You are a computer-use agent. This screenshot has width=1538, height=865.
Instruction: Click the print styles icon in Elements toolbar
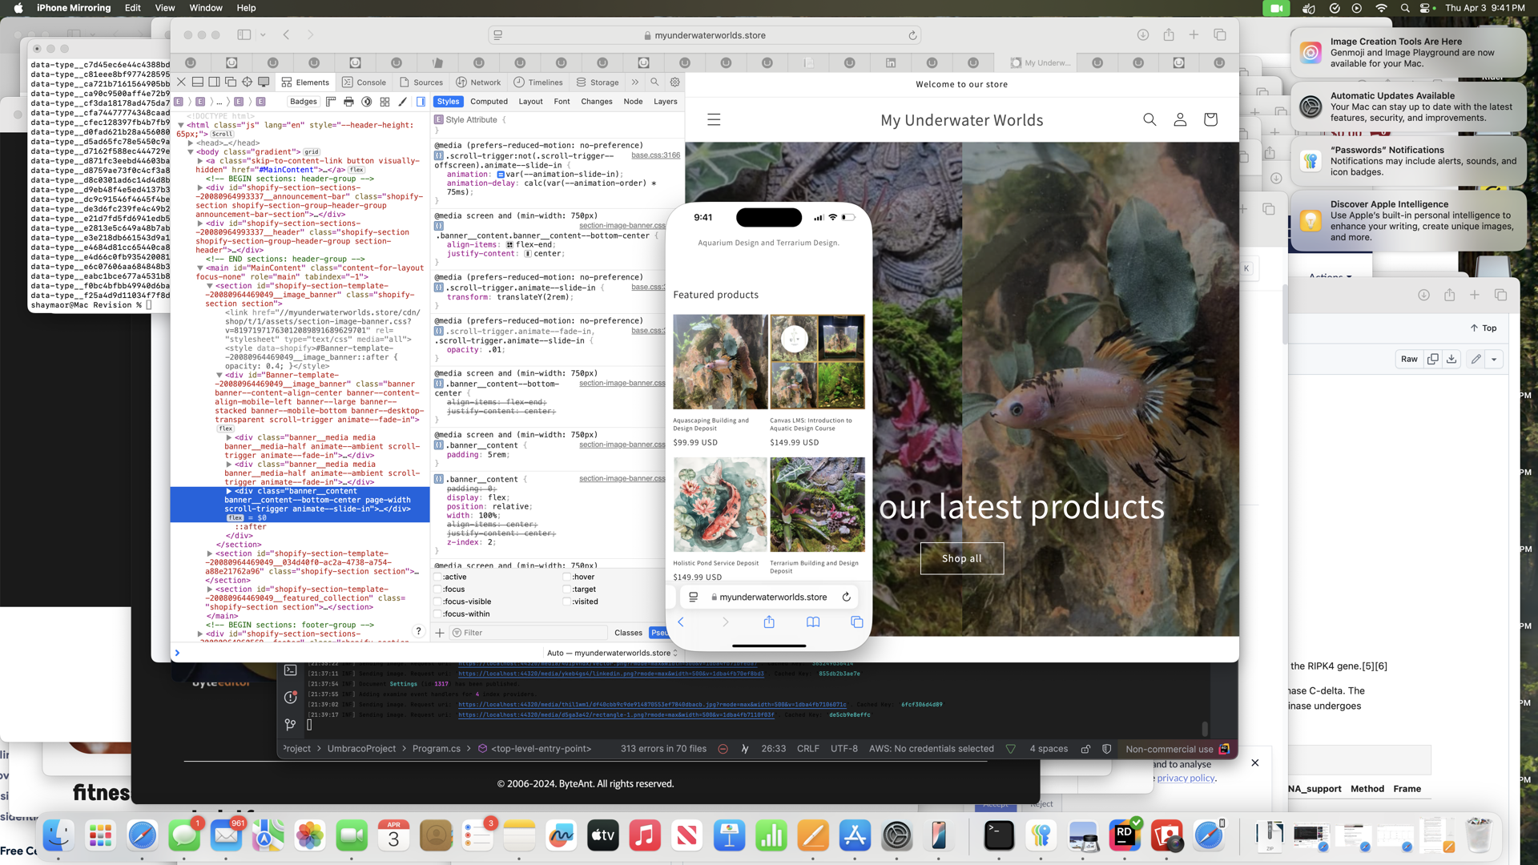pos(348,102)
